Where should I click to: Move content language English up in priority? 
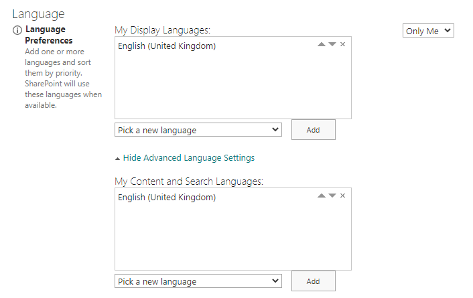click(322, 196)
